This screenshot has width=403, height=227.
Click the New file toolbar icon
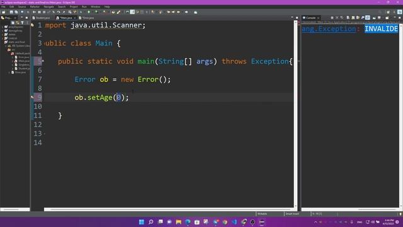tap(4, 12)
